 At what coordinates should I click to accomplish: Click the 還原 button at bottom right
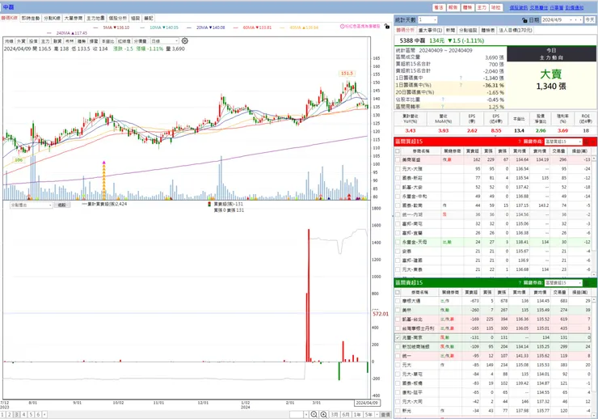point(386,414)
